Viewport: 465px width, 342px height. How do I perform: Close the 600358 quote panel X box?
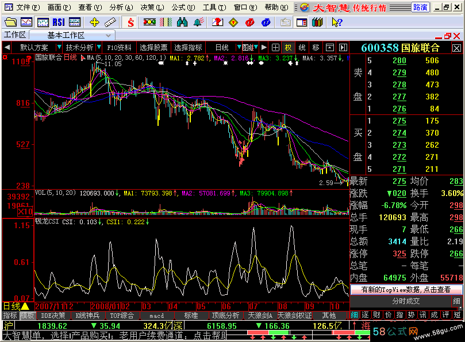point(456,48)
